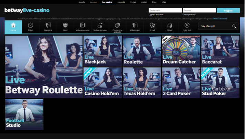
Task: Open the Live Betway Roulette banner
Action: (44, 67)
